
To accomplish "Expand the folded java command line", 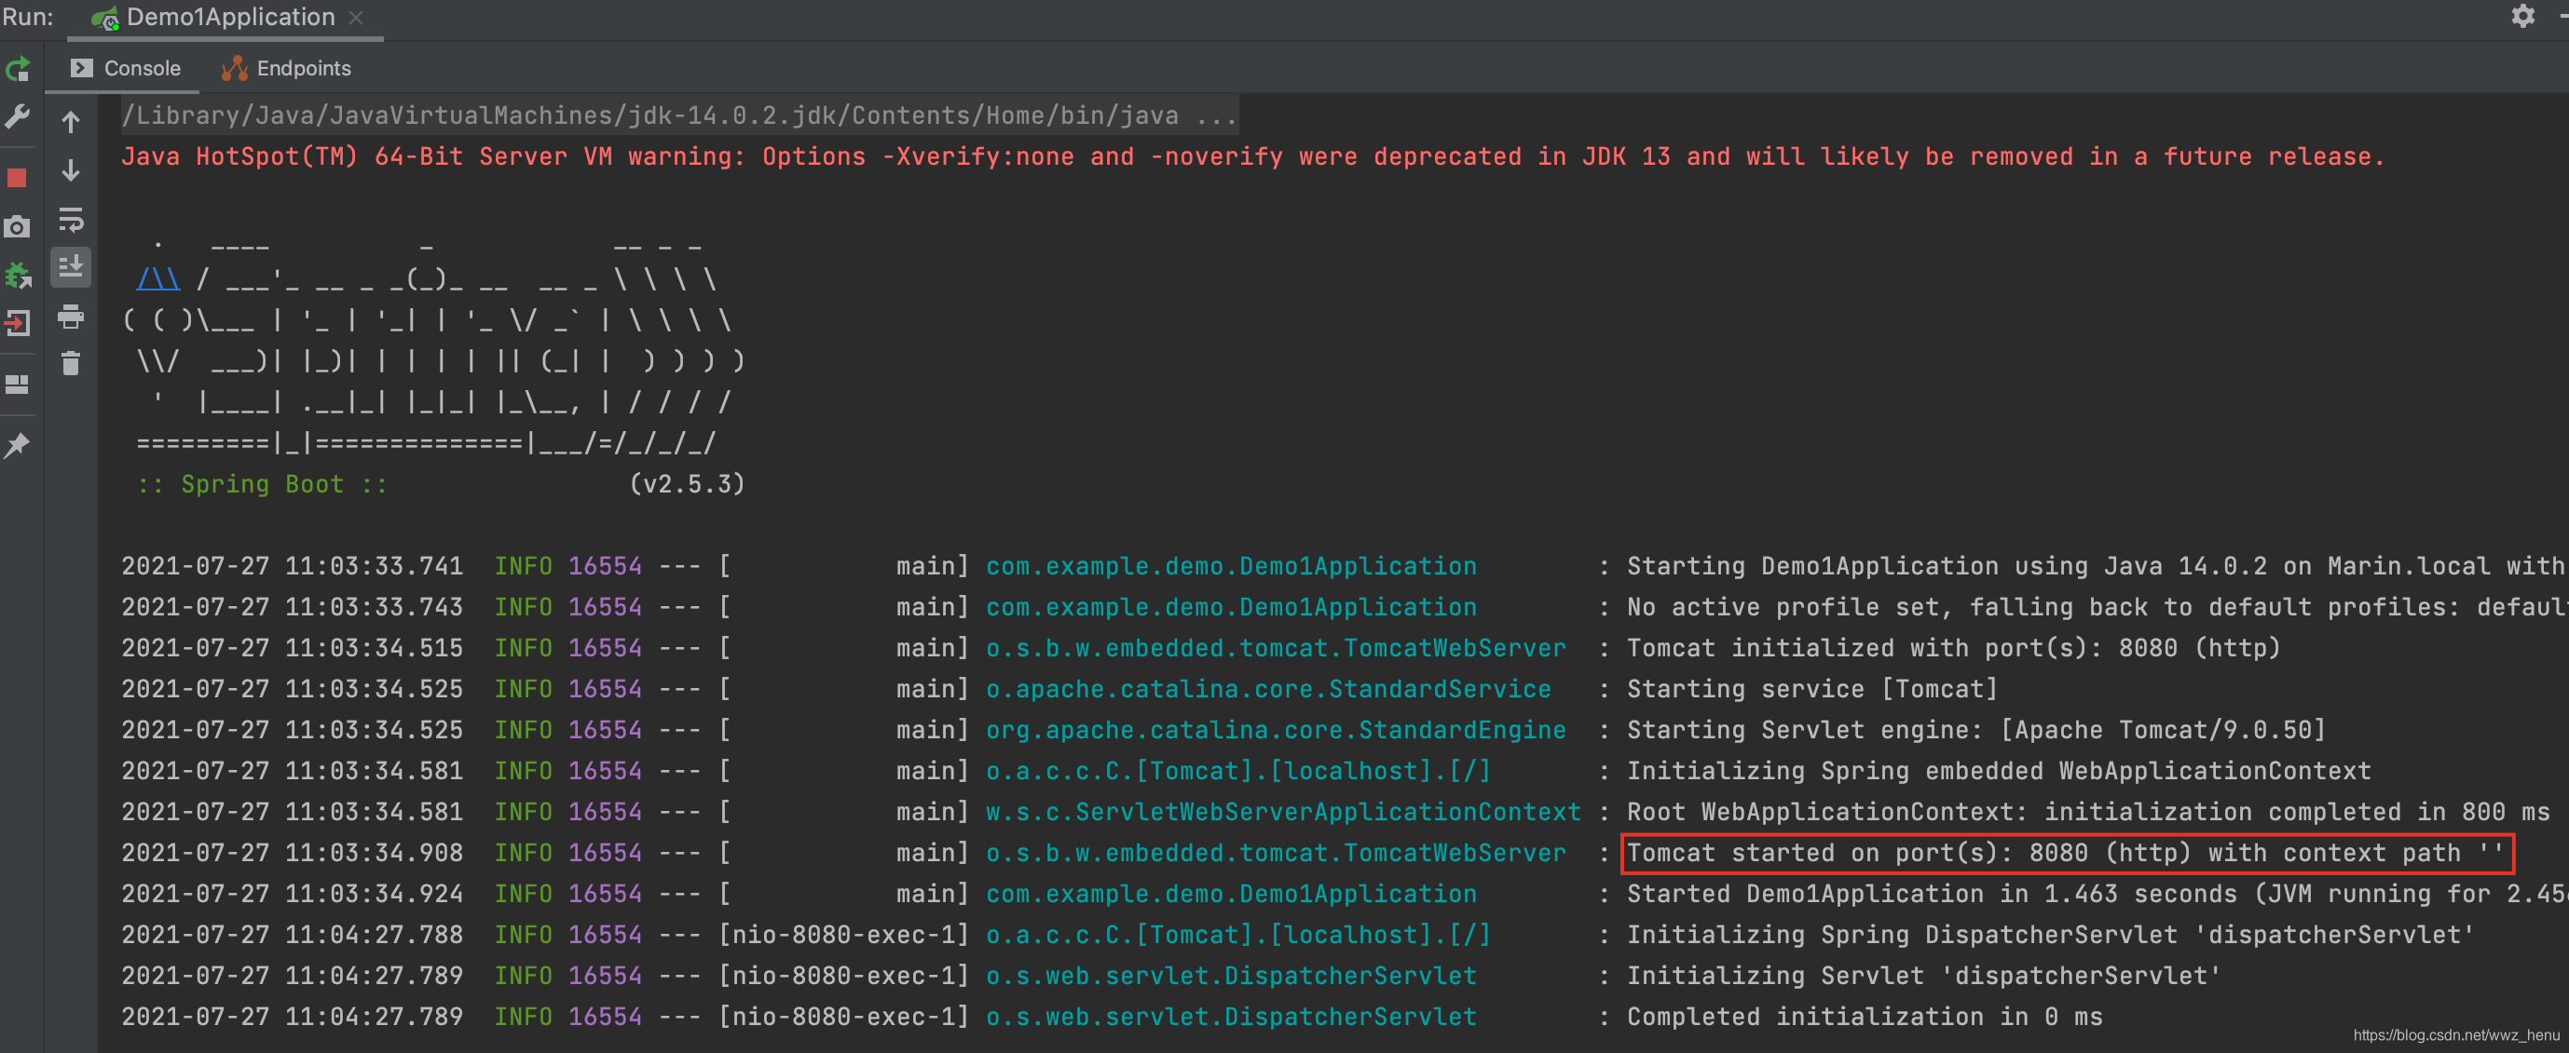I will [x=1217, y=116].
